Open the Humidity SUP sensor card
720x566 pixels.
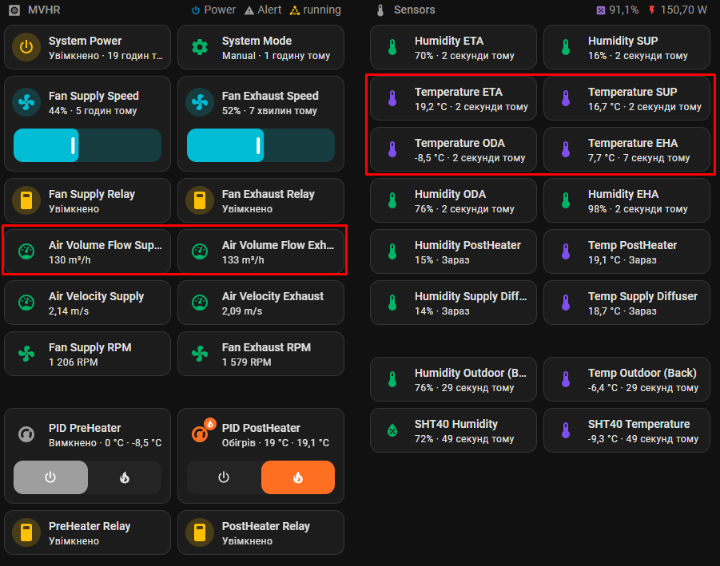[x=627, y=47]
